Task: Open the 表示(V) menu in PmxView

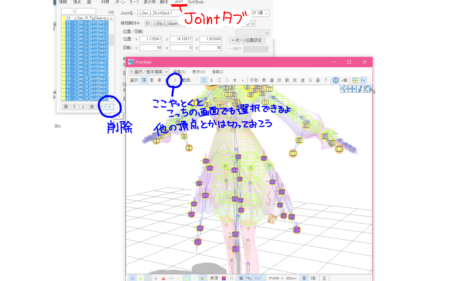Action: pos(199,72)
